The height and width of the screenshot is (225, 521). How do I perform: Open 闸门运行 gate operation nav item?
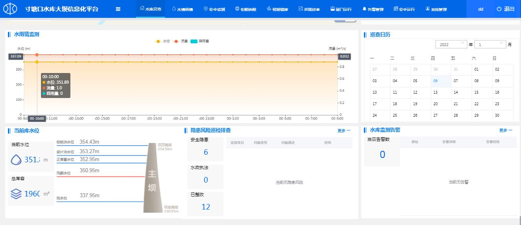[x=340, y=9]
